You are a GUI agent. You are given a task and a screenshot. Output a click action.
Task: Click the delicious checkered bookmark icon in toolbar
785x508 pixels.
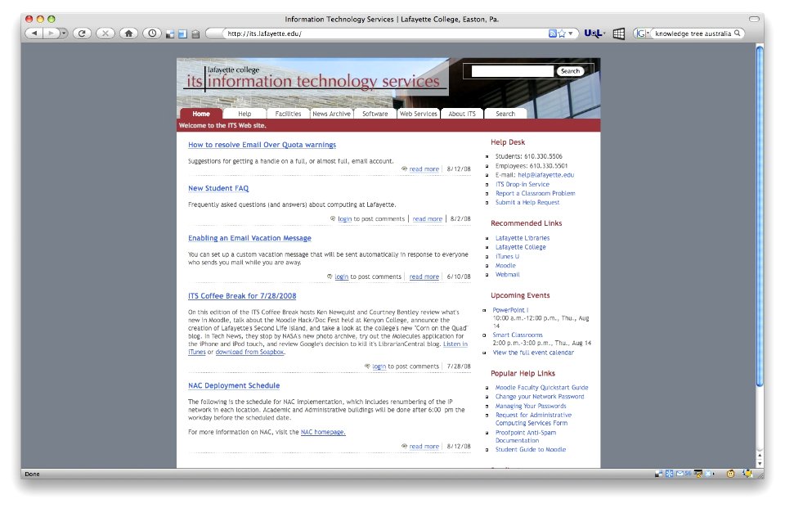pyautogui.click(x=170, y=34)
